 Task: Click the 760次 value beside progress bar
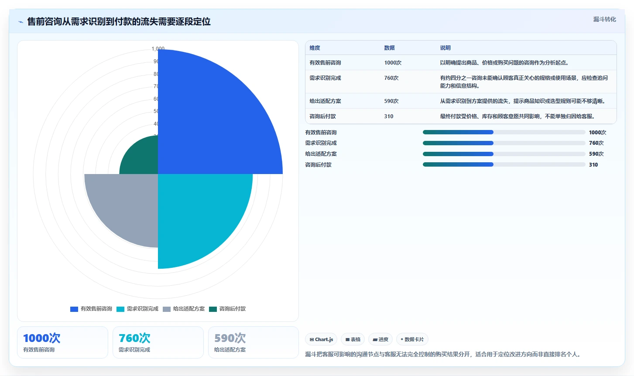[x=596, y=143]
